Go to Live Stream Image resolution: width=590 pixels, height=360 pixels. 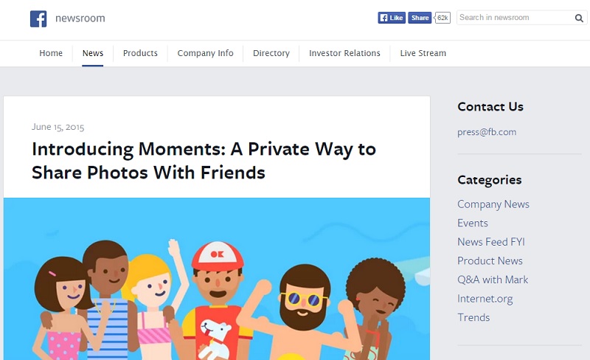pyautogui.click(x=423, y=53)
